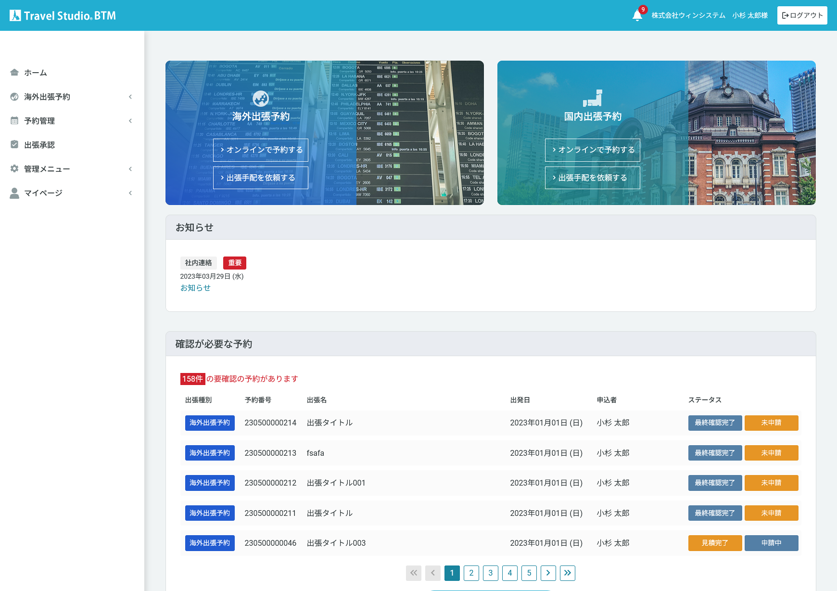This screenshot has height=591, width=837.
Task: Expand the 管理メニュー sidebar chevron
Action: coord(130,169)
